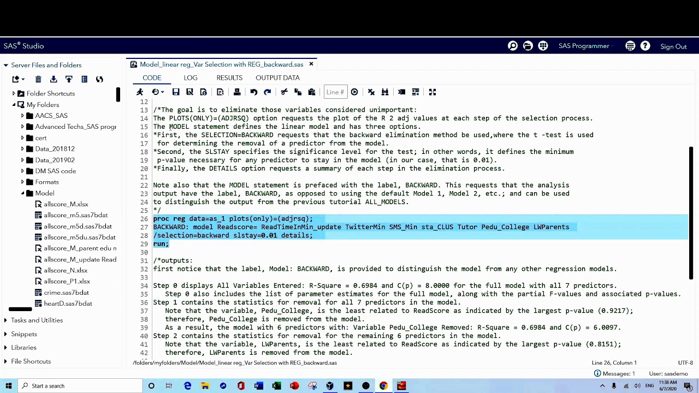The width and height of the screenshot is (699, 393).
Task: Save the program with the floppy disk icon
Action: pyautogui.click(x=176, y=92)
